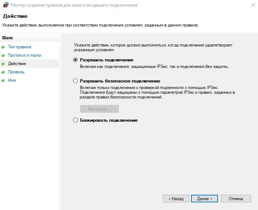The height and width of the screenshot is (210, 258).
Task: Select the Действие step in sidebar
Action: coord(17,64)
